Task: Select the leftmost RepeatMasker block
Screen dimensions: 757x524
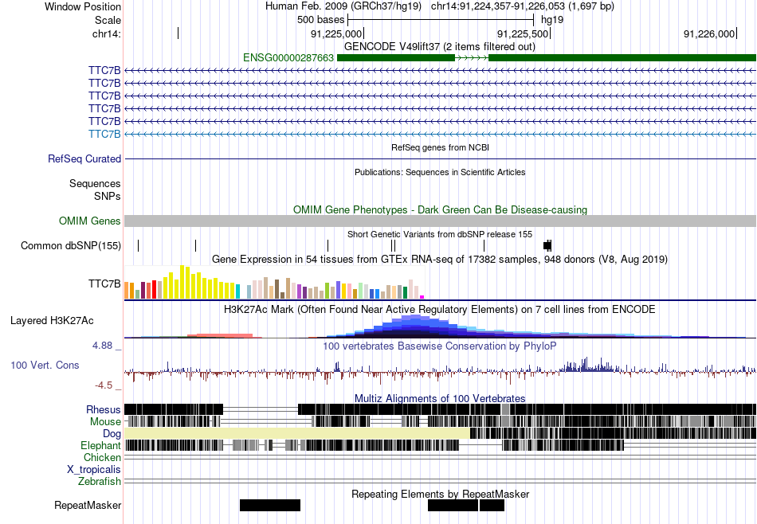Action: click(270, 505)
